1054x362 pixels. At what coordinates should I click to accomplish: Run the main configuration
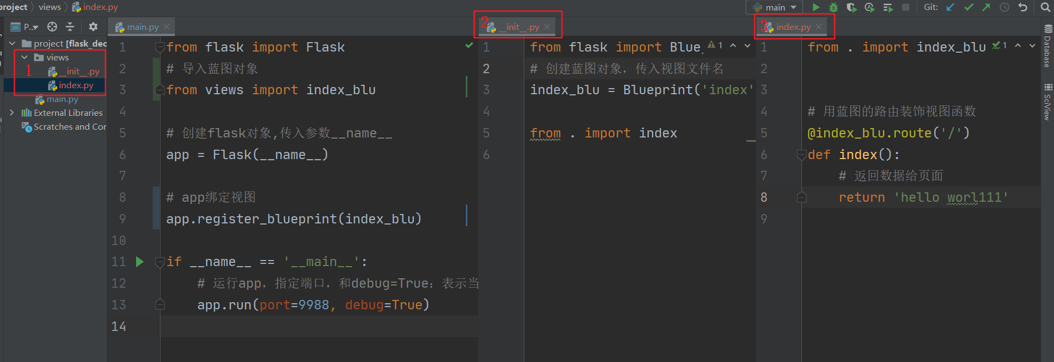coord(816,7)
